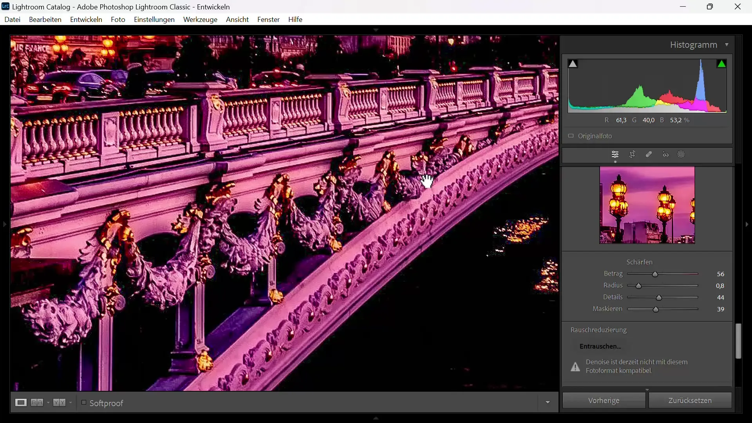This screenshot has width=752, height=423.
Task: Click the small arrow below the Detail panel
Action: [x=647, y=390]
